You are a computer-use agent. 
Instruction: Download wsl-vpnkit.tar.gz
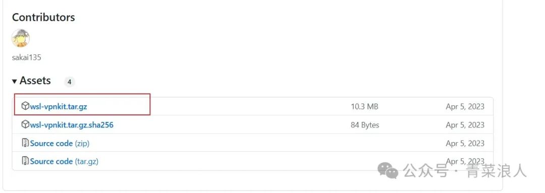tap(59, 106)
